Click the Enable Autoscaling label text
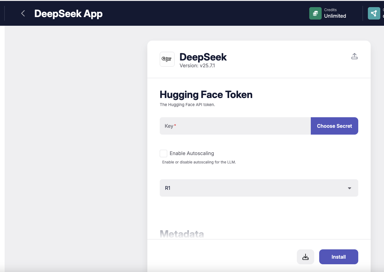Image resolution: width=384 pixels, height=272 pixels. point(192,154)
